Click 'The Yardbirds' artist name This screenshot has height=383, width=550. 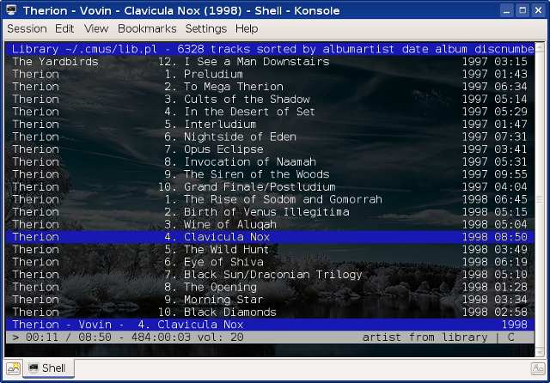click(x=55, y=62)
